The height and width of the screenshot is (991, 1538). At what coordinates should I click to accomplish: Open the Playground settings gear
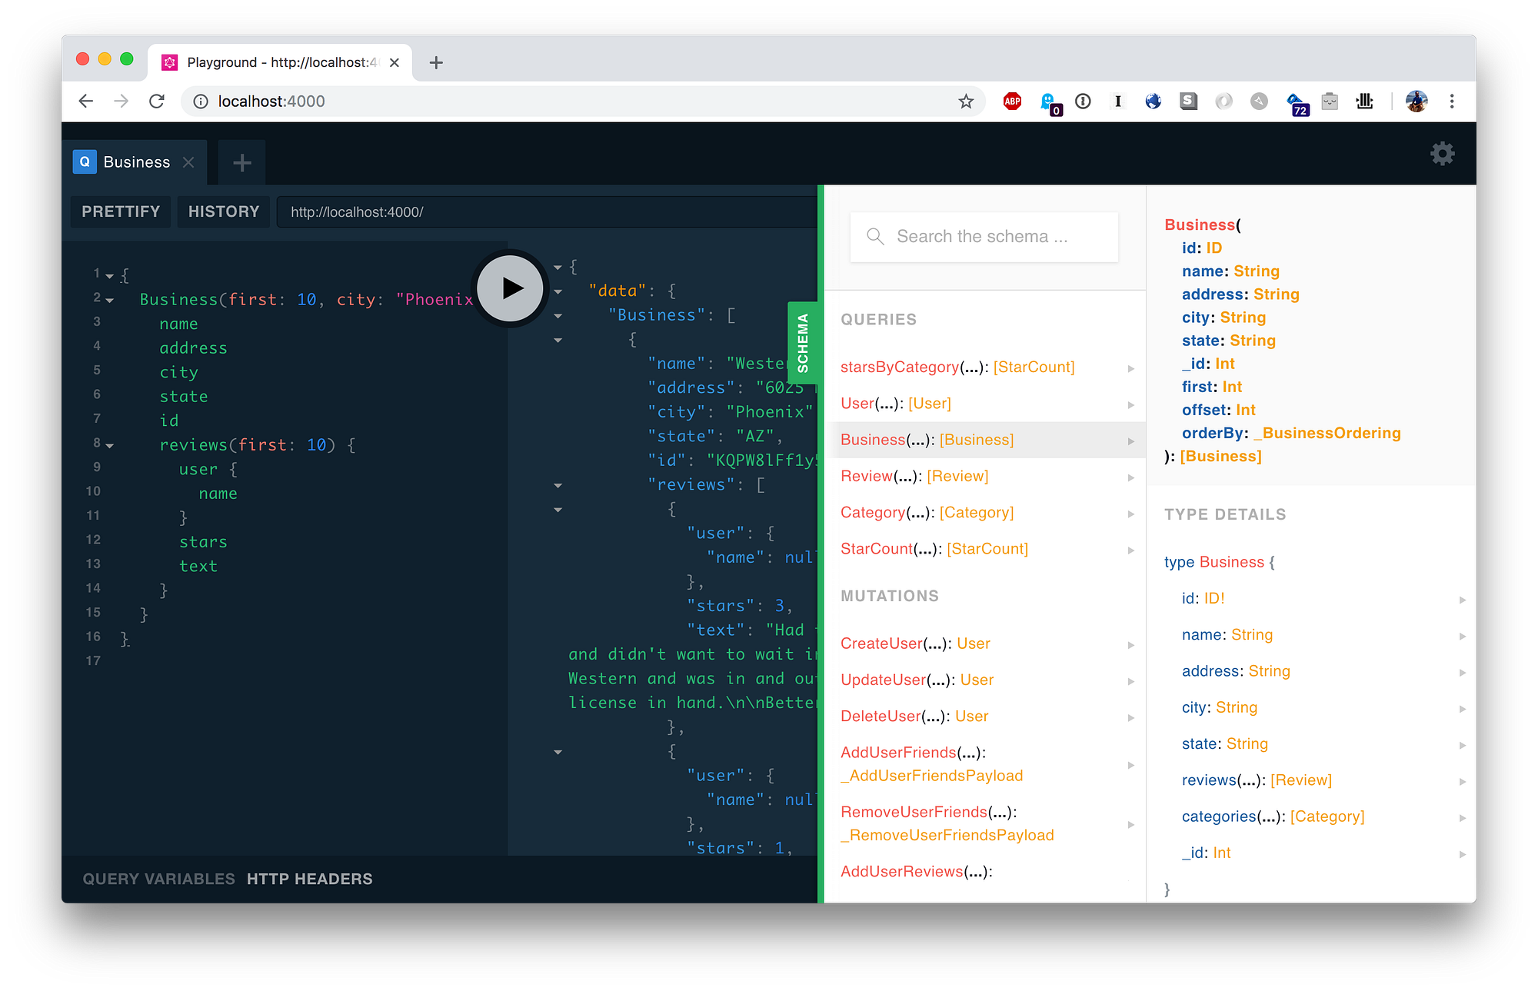tap(1442, 154)
